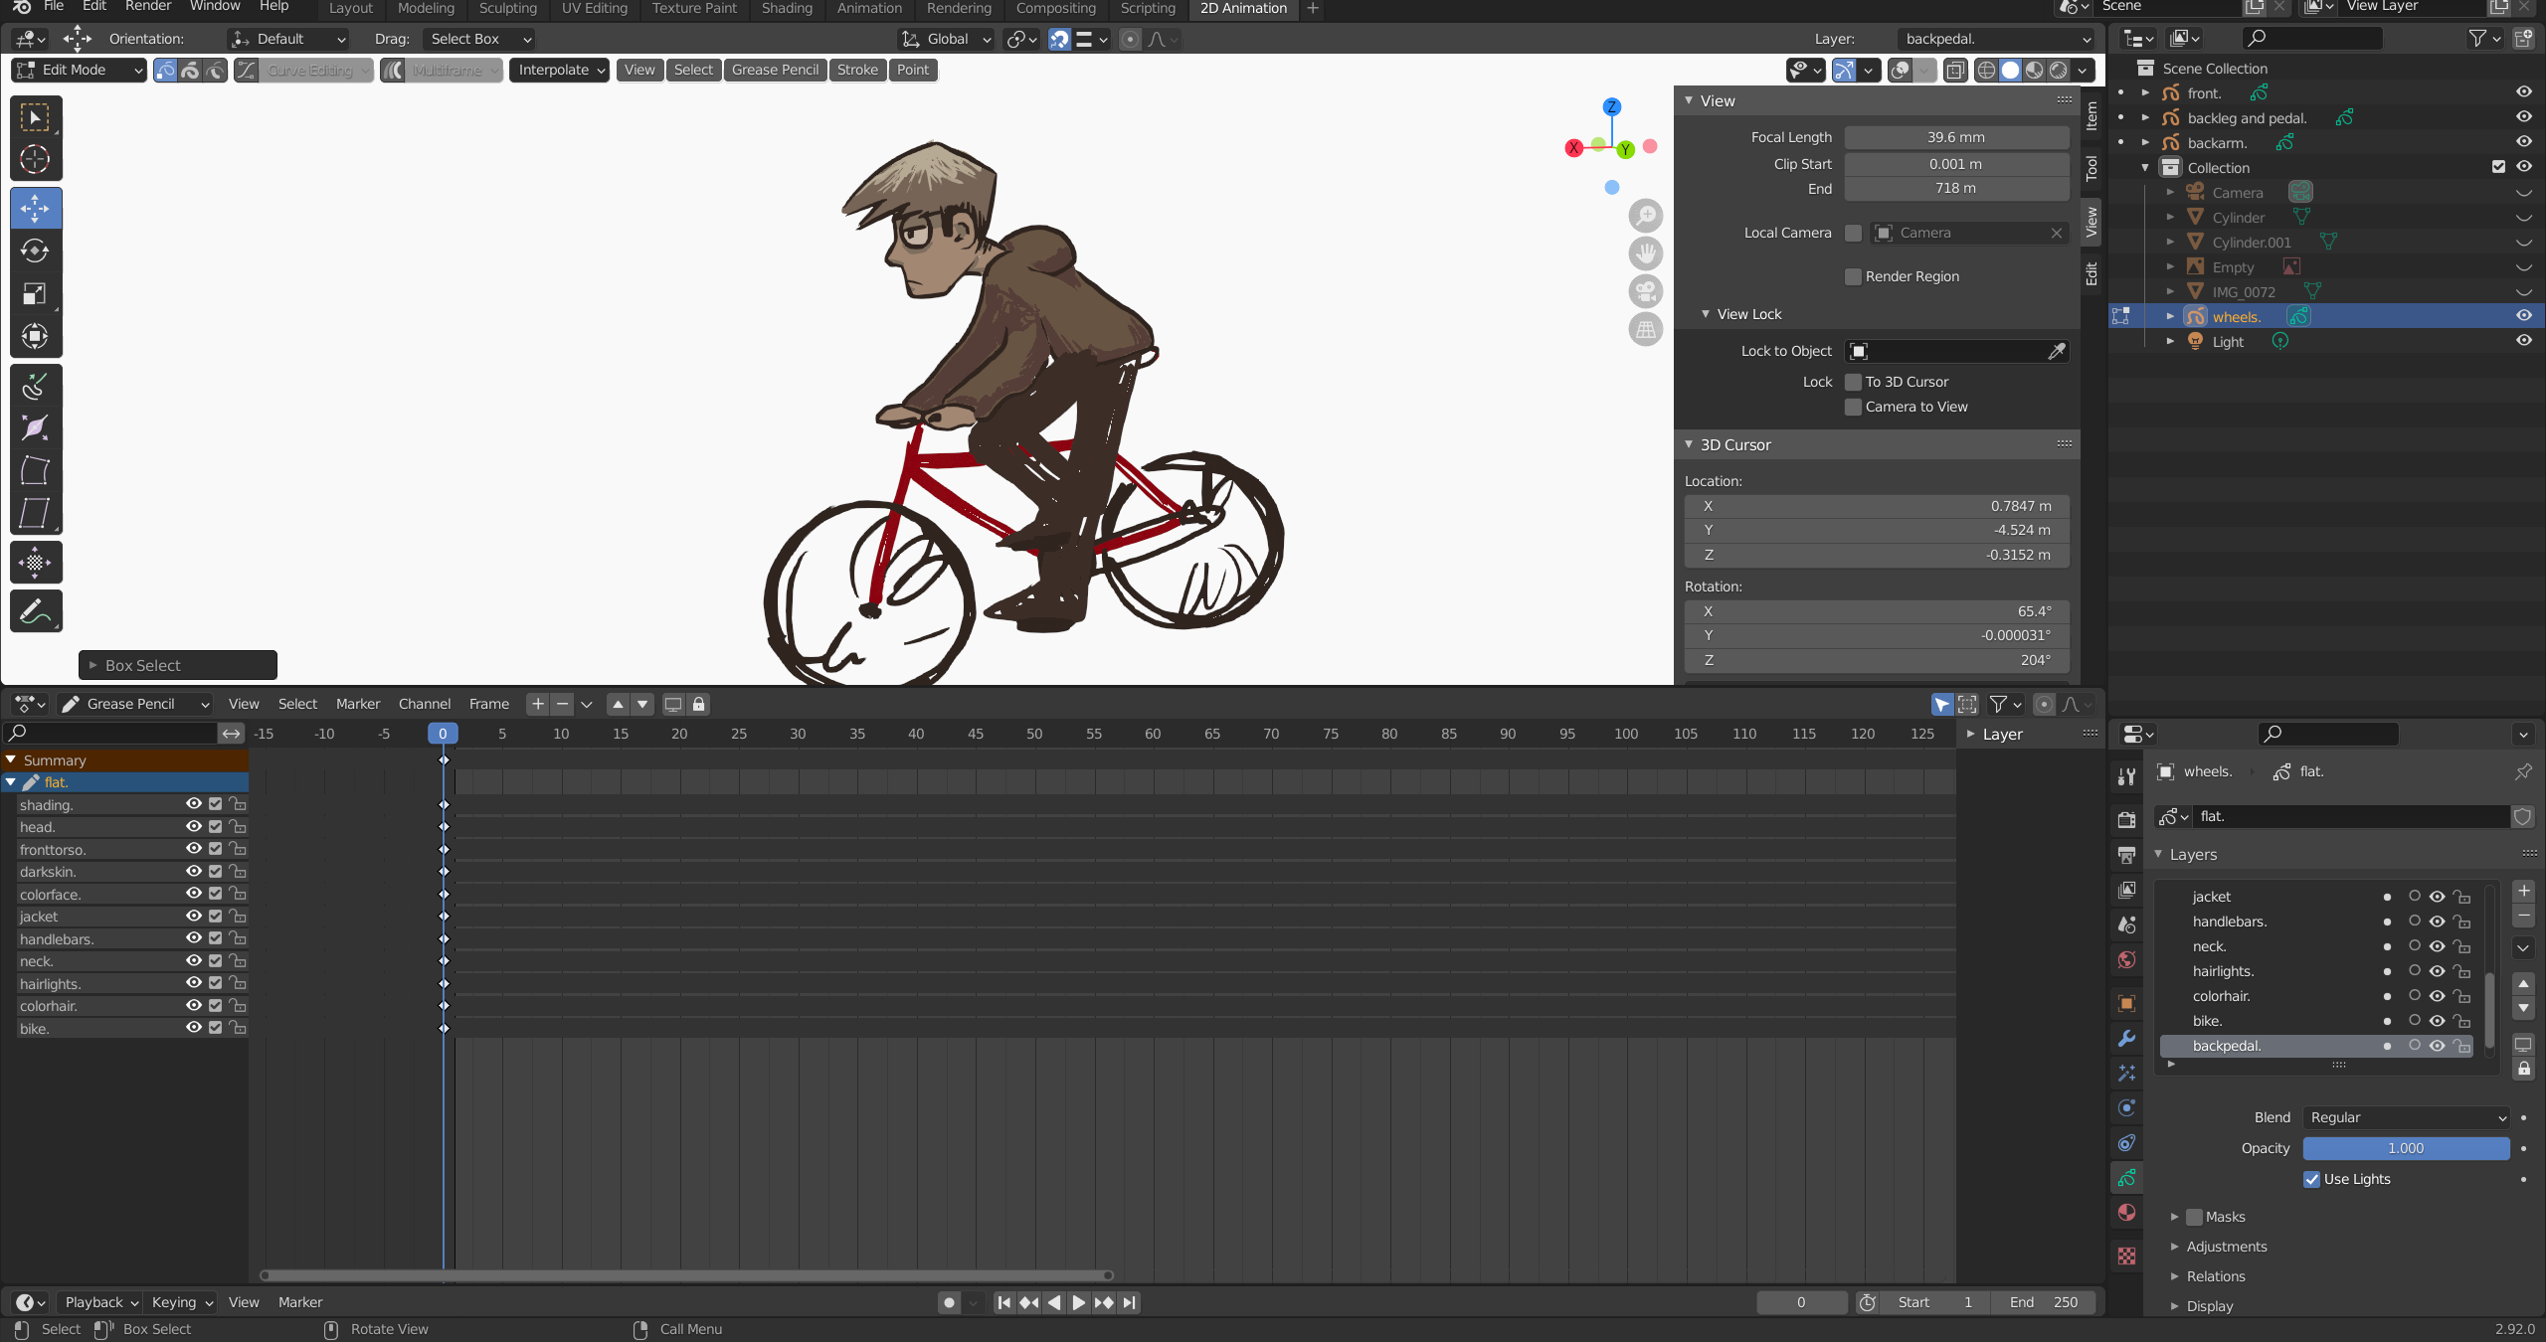Click the Sculpt tool icon
The height and width of the screenshot is (1342, 2546).
pos(36,429)
